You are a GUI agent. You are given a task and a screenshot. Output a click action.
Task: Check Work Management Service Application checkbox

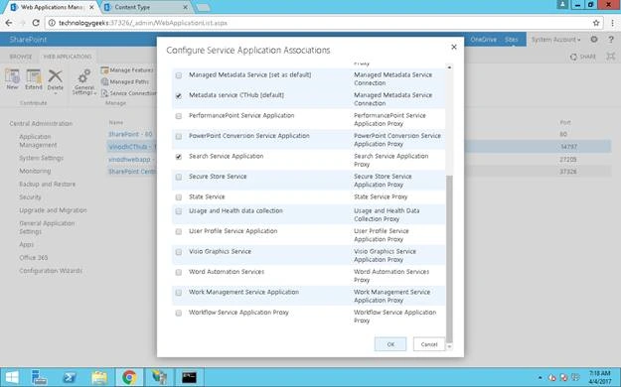point(179,293)
